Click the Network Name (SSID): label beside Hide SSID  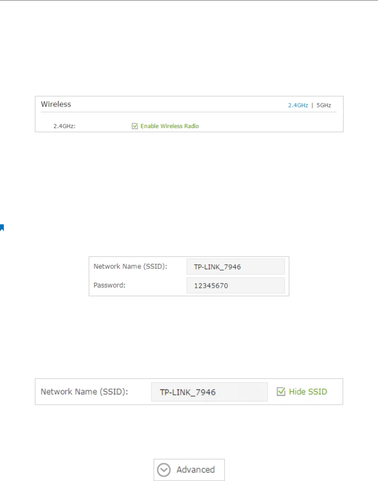84,392
